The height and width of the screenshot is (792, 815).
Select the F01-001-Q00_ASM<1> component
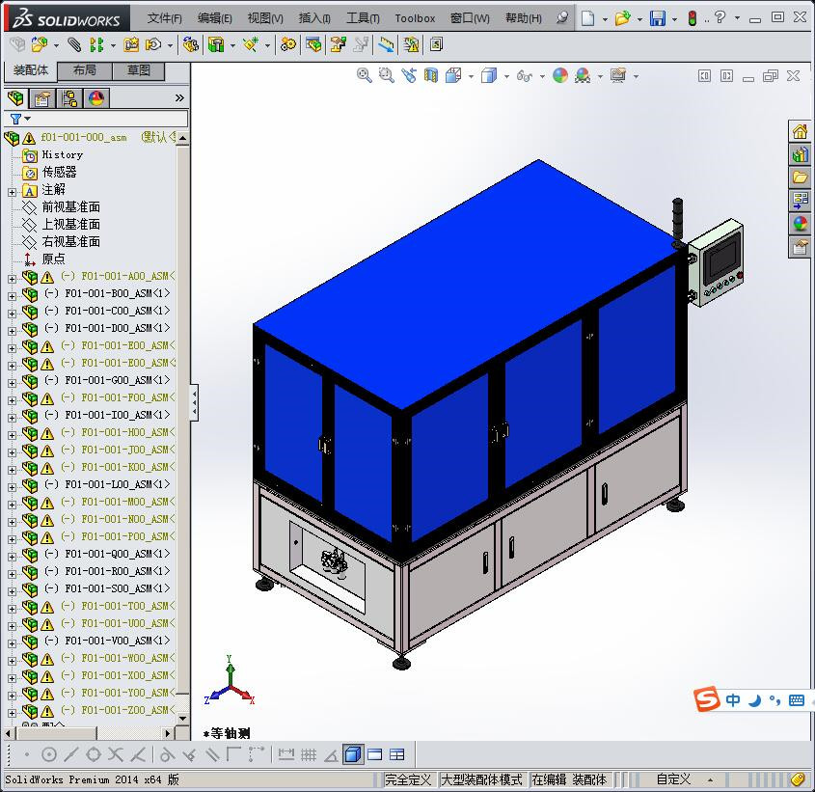(117, 554)
